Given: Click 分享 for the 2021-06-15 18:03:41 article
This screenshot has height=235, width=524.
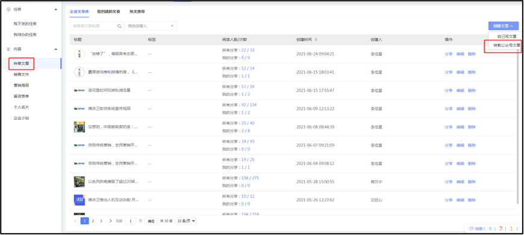Looking at the screenshot, I should (449, 72).
